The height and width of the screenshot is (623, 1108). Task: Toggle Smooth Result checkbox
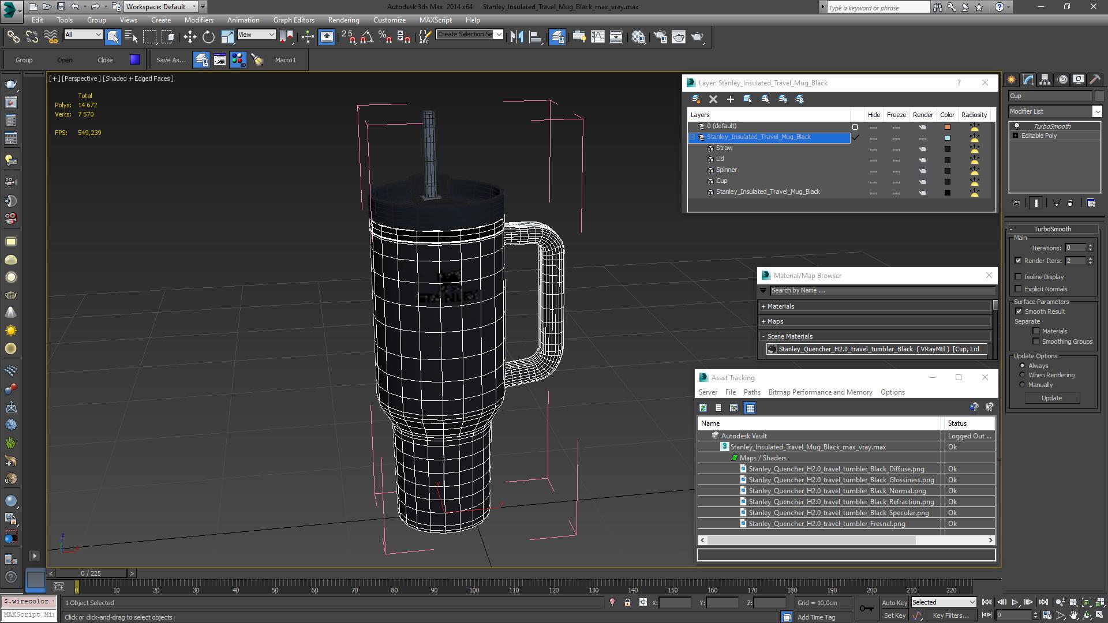point(1019,311)
